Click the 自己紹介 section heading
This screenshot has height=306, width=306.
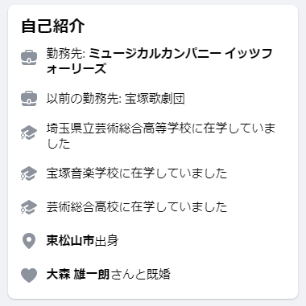(53, 26)
